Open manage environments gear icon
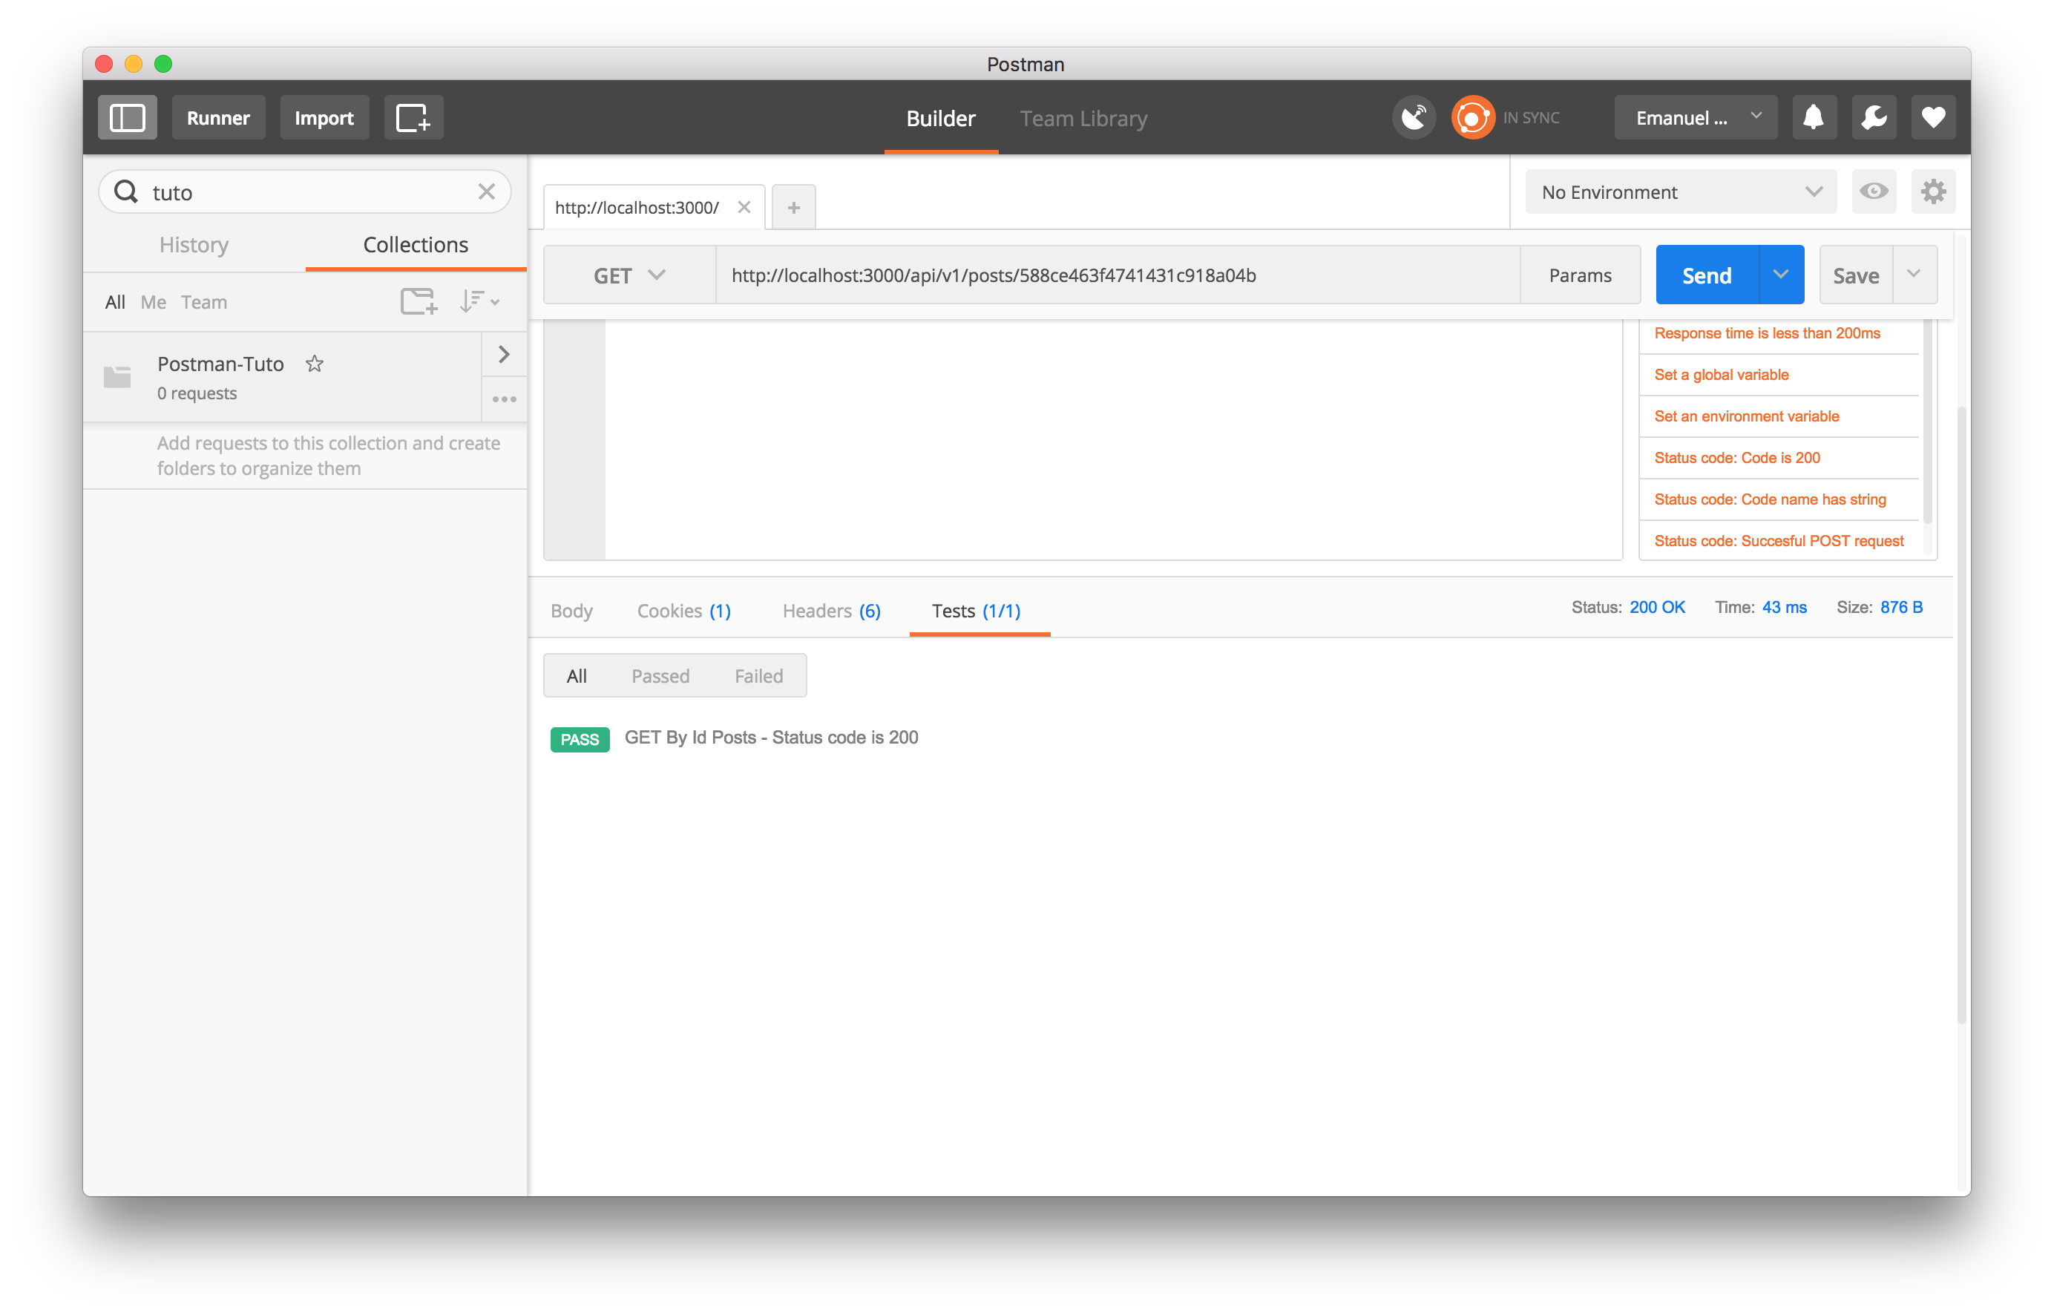The width and height of the screenshot is (2054, 1315). 1933,191
